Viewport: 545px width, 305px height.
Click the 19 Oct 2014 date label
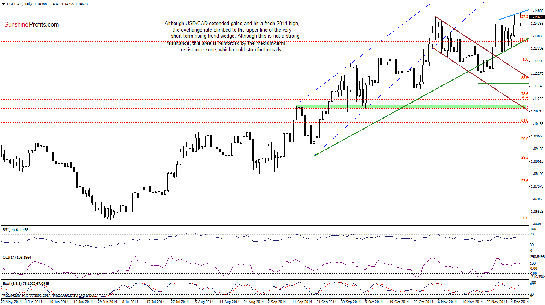[400, 302]
